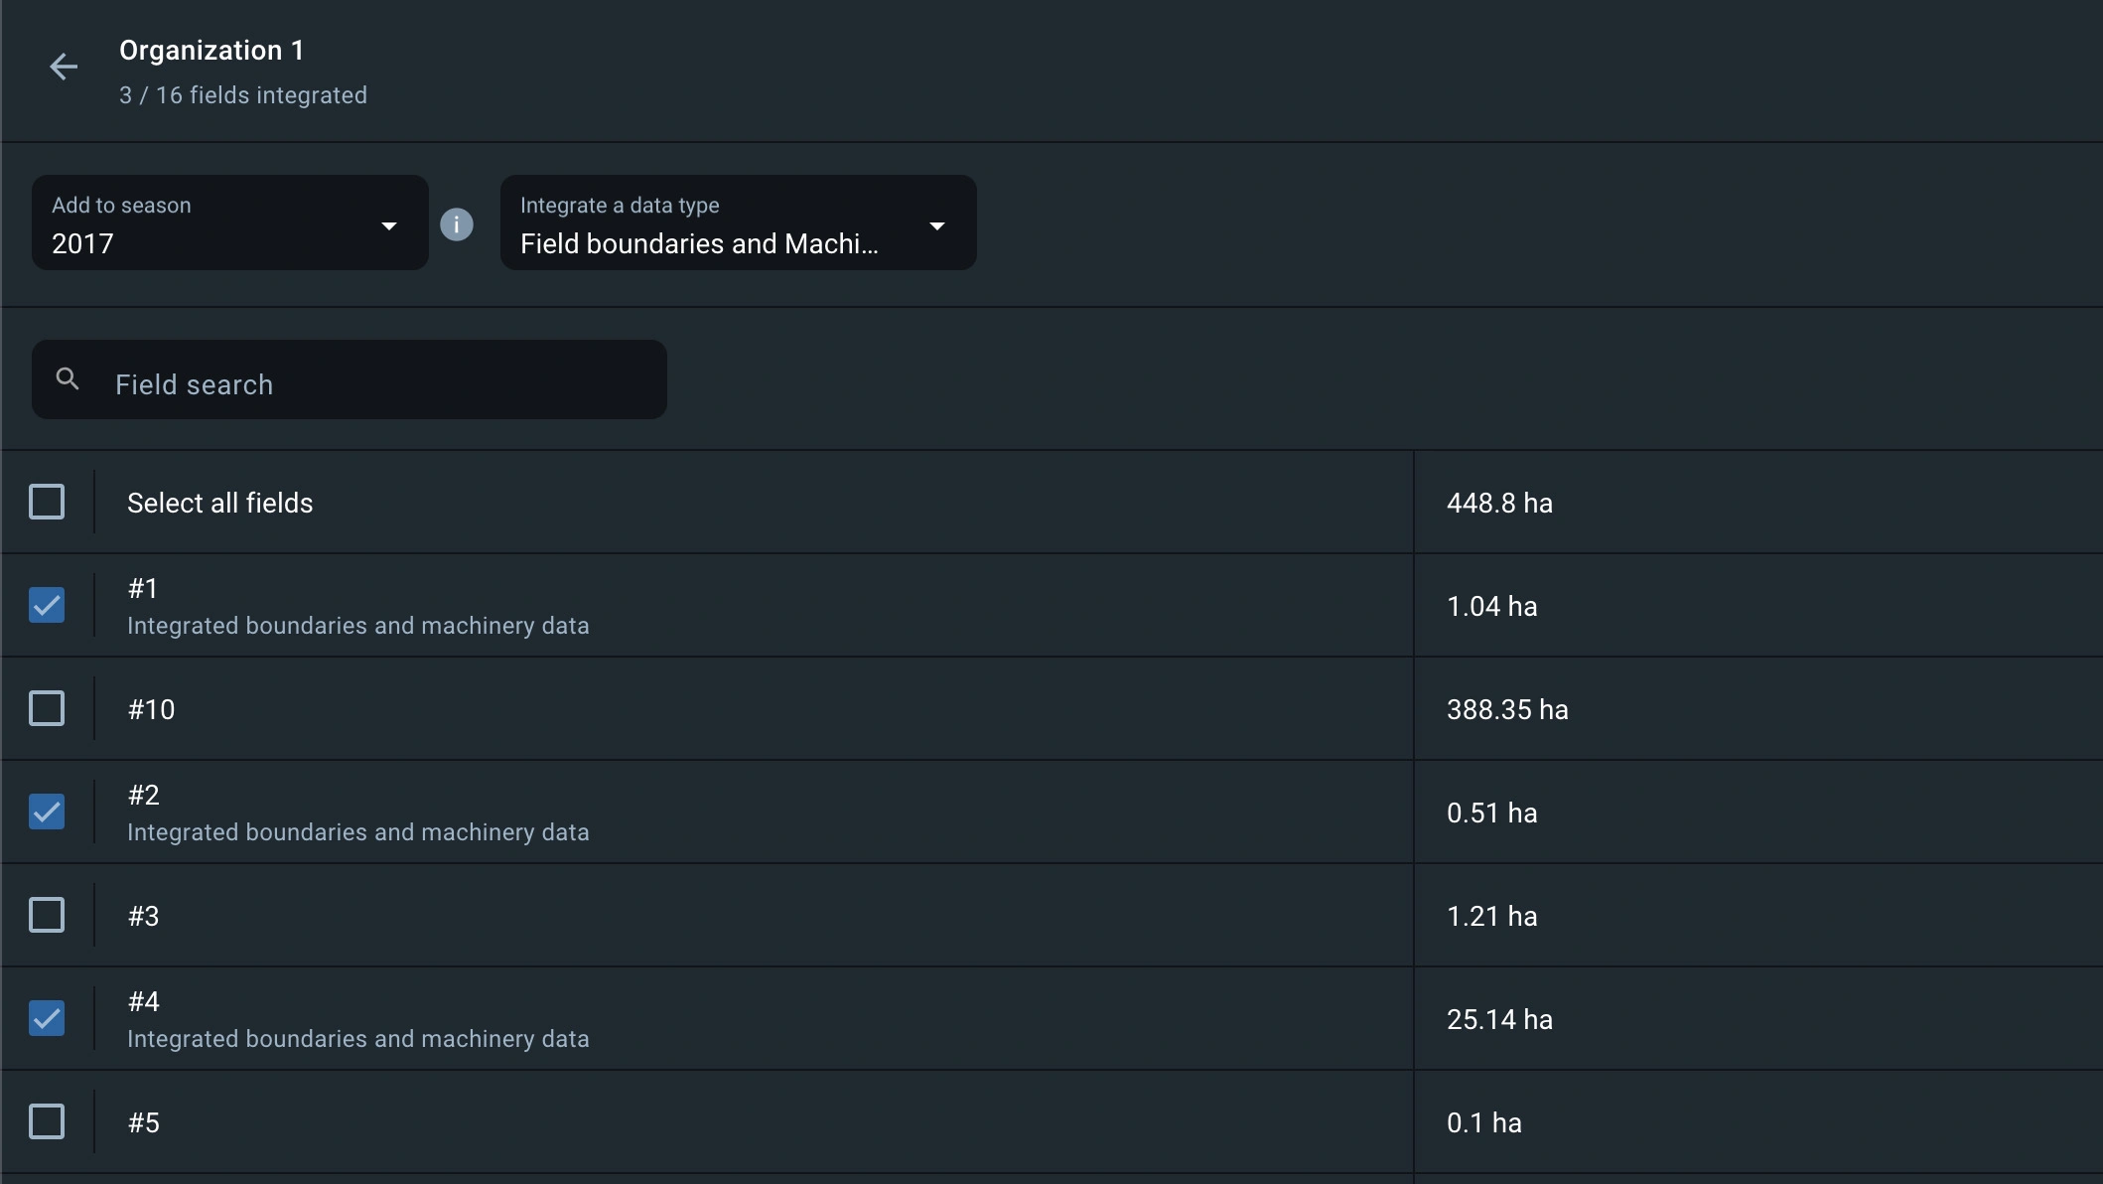Click the #3 field name

(x=143, y=916)
